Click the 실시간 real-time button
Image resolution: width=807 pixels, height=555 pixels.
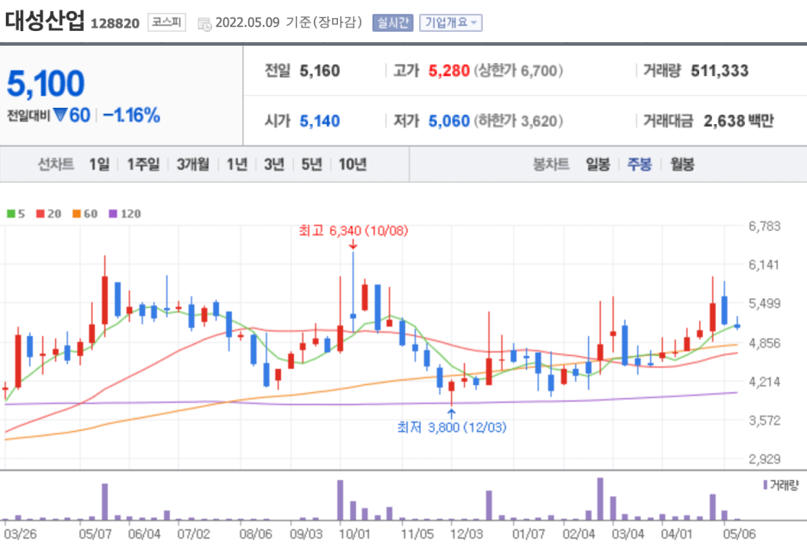392,22
